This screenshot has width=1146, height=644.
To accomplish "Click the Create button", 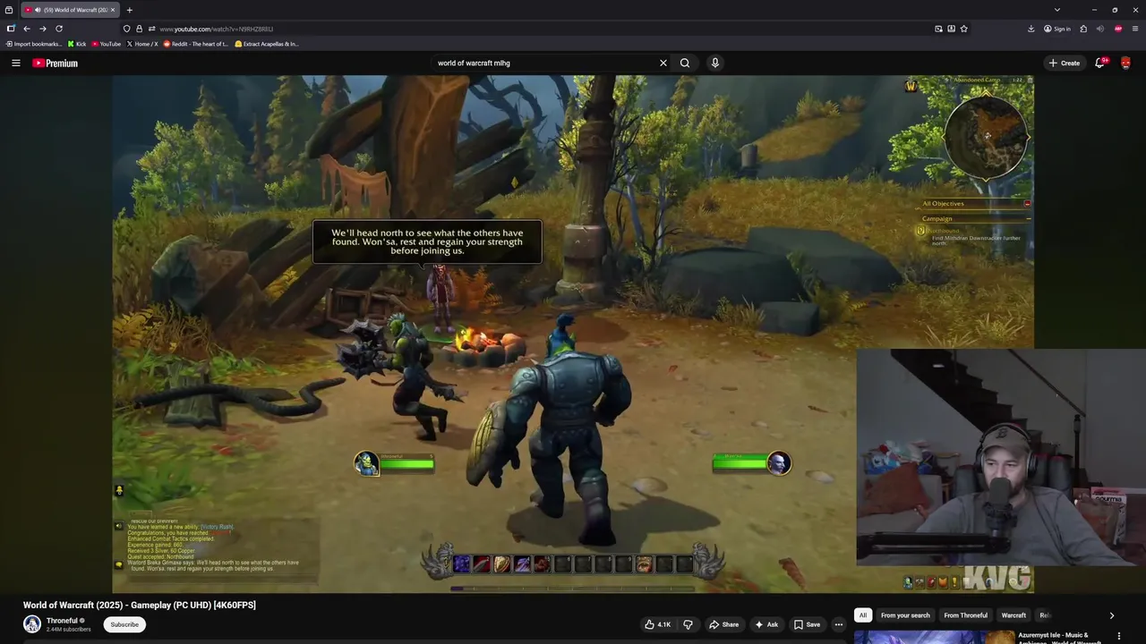I will (x=1064, y=63).
